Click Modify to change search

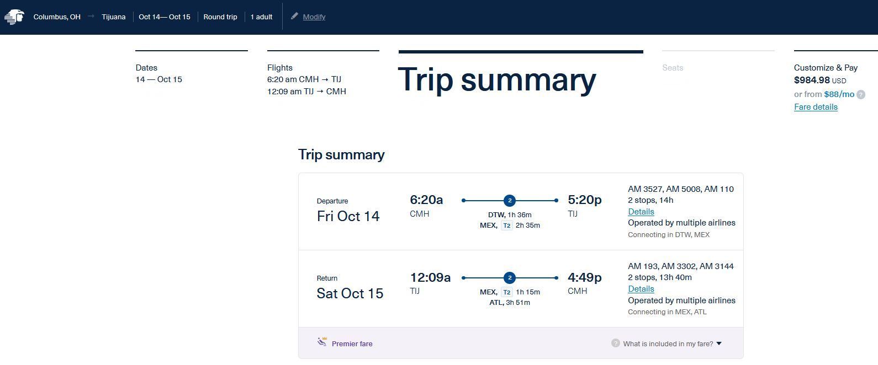[x=314, y=17]
